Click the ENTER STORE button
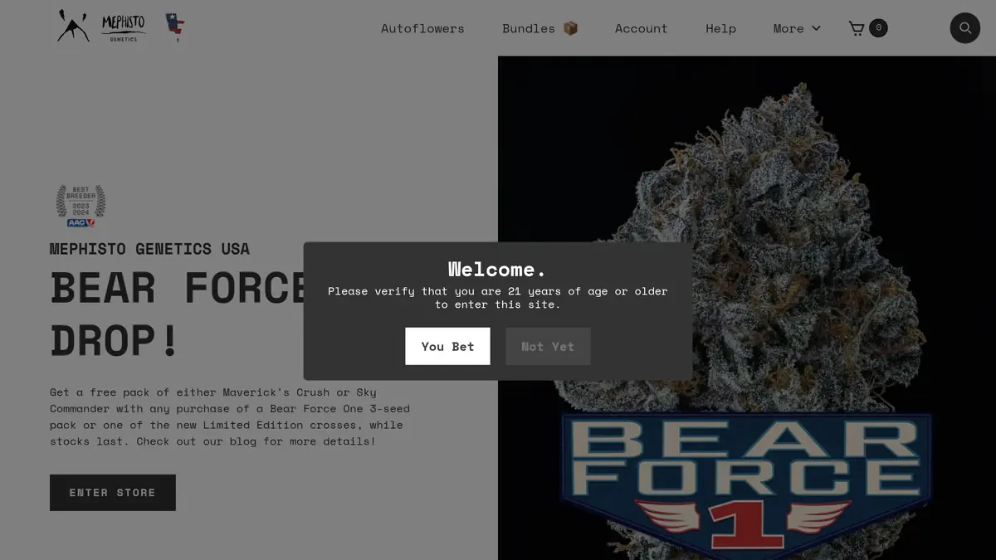Screen dimensions: 996x560 click(x=113, y=493)
